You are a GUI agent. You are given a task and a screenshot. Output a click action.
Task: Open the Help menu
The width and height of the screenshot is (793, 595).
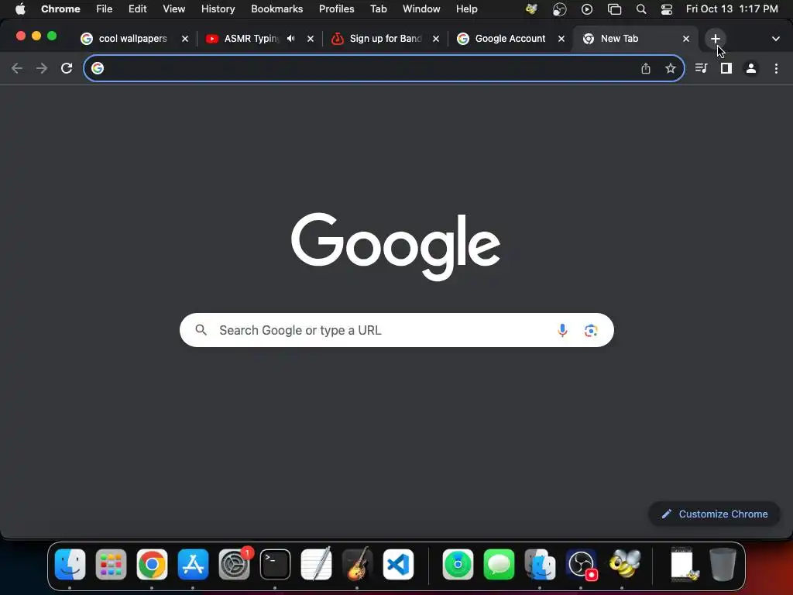467,9
